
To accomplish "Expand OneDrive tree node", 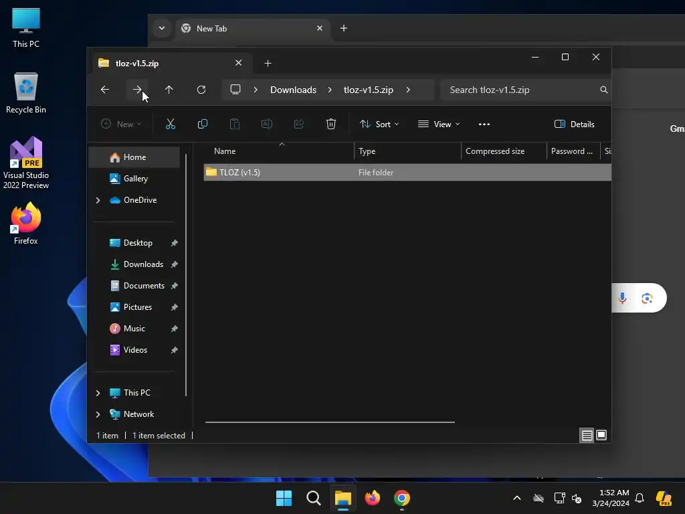I will click(98, 200).
